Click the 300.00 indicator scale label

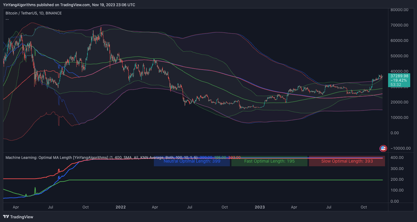[x=397, y=169]
